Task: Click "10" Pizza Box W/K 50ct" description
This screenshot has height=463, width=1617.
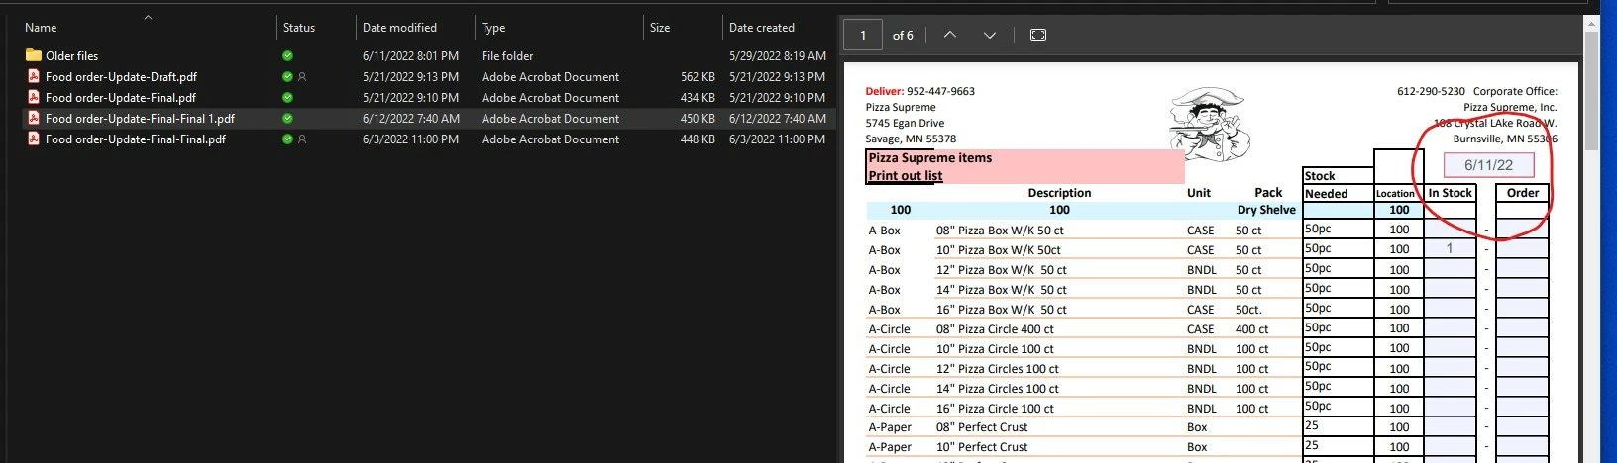Action: [x=999, y=250]
